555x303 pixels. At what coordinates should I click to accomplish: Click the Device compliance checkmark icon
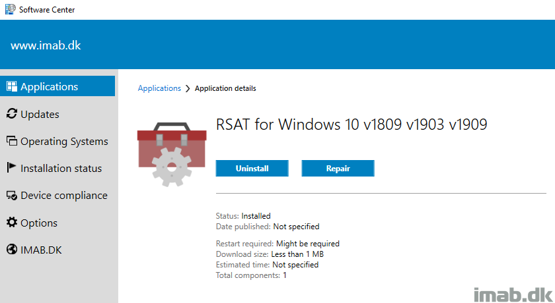[12, 195]
